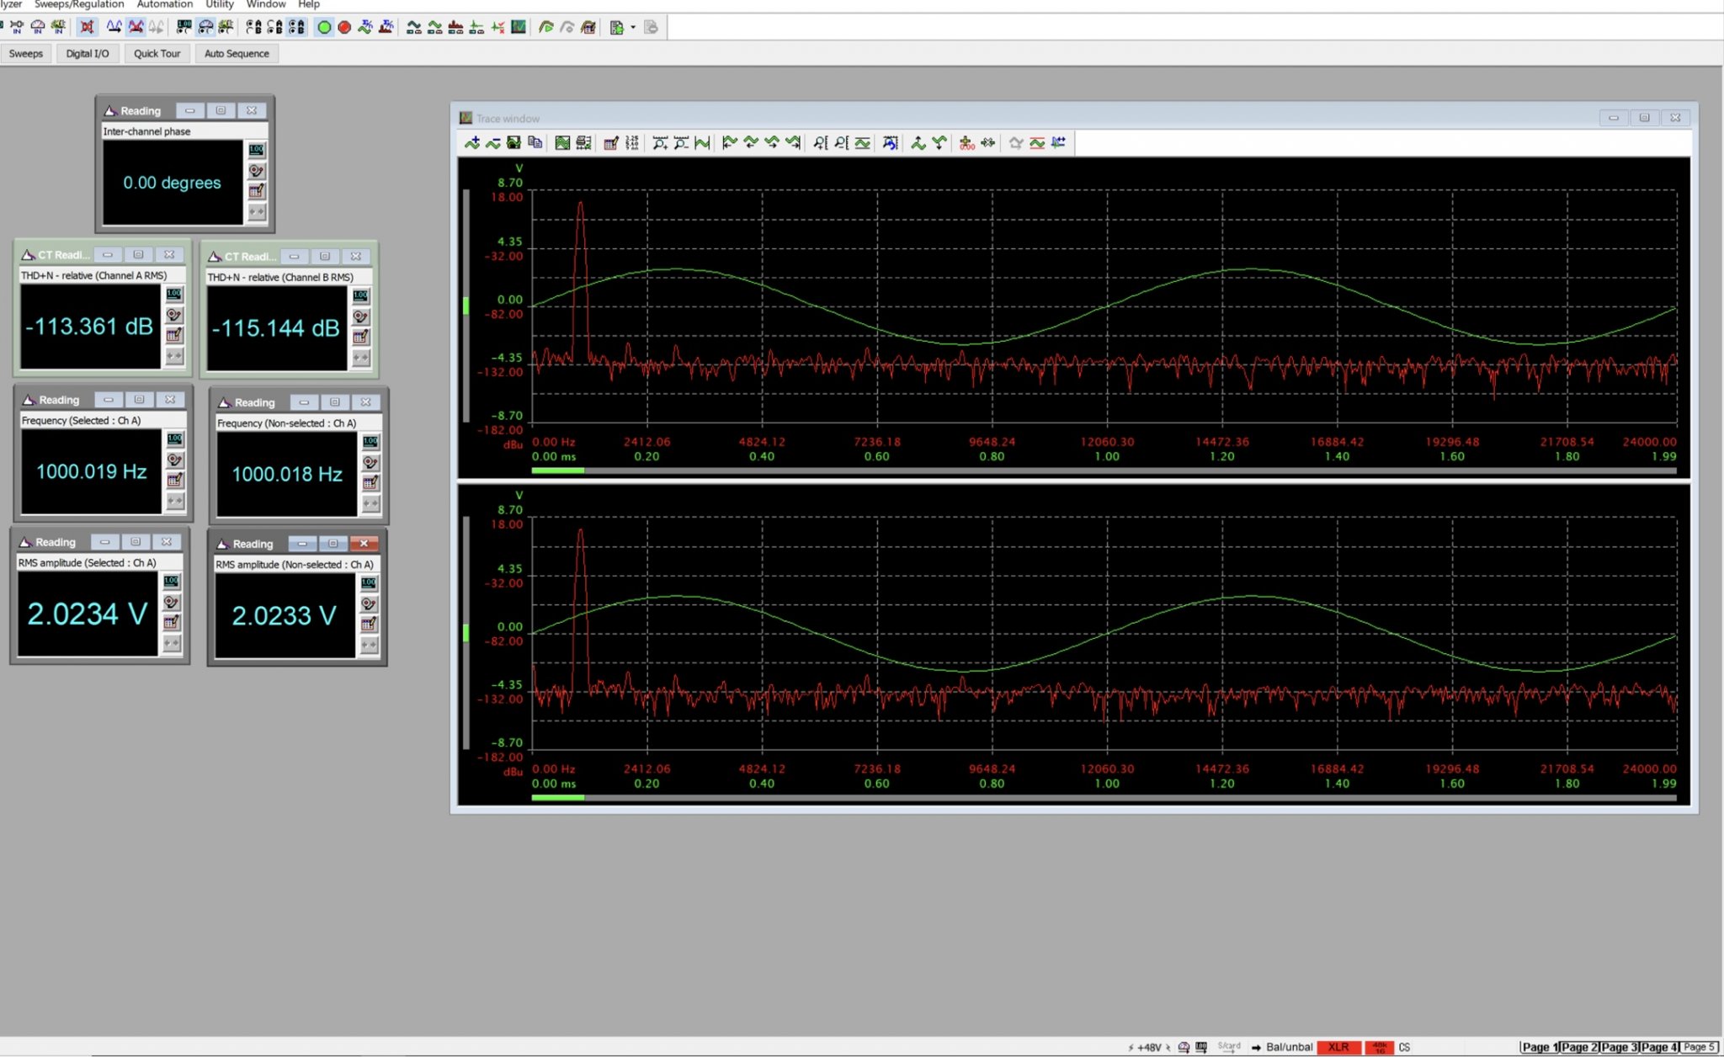1724x1058 pixels.
Task: Toggle the red XLR connector indicator
Action: point(1338,1047)
